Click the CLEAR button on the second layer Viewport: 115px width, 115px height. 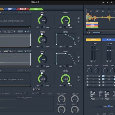click(x=20, y=32)
